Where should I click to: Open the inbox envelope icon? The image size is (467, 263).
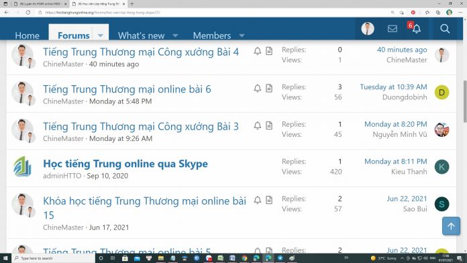click(393, 29)
